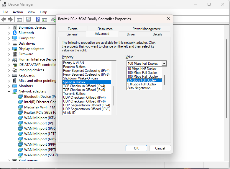Click the blue Help question-mark toolbar icon
230x169 pixels.
[x=38, y=19]
